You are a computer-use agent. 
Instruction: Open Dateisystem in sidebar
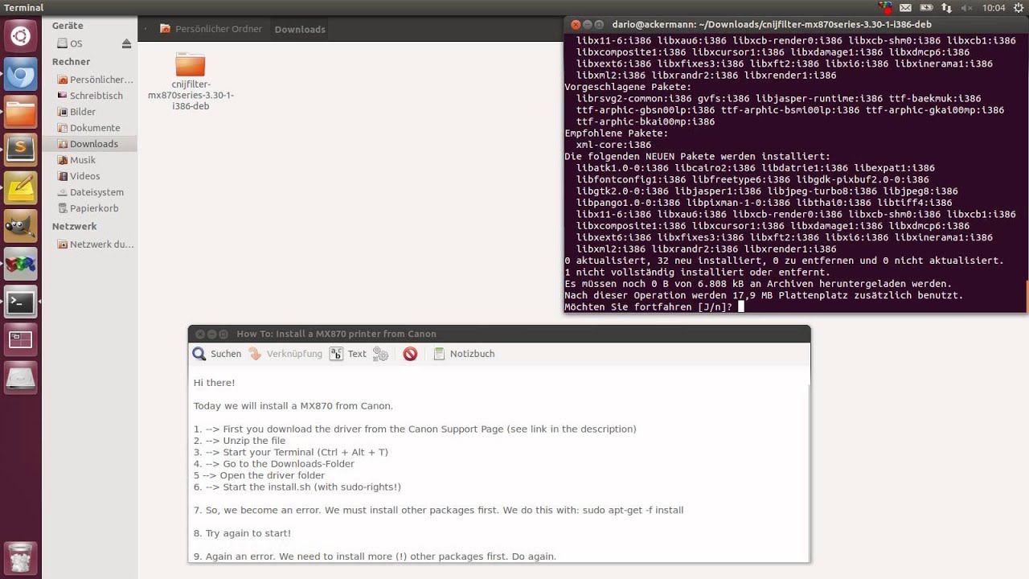(89, 192)
